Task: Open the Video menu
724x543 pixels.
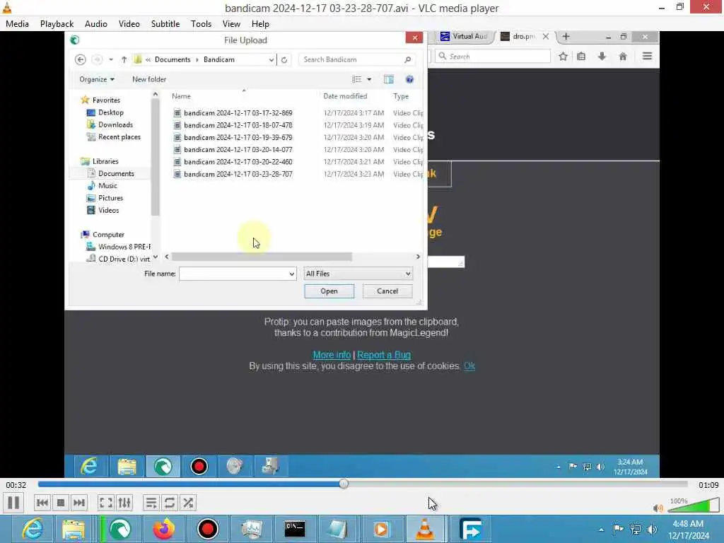Action: coord(129,24)
